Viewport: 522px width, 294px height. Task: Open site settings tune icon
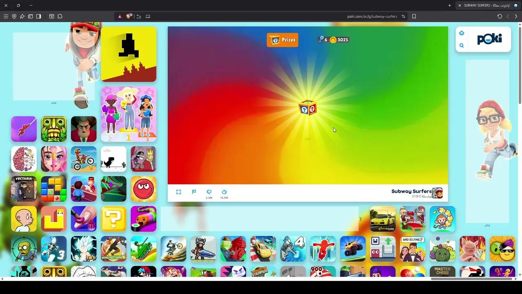[403, 16]
